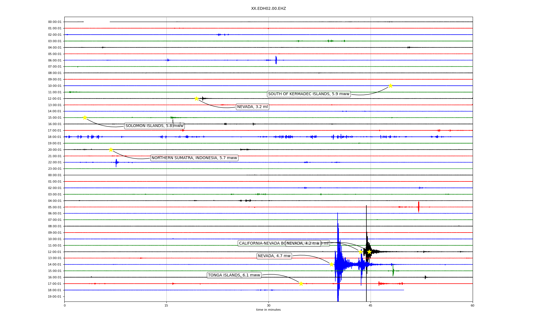Click the blue spike on upper 06:00:01 trace
This screenshot has height=335, width=537.
(276, 60)
